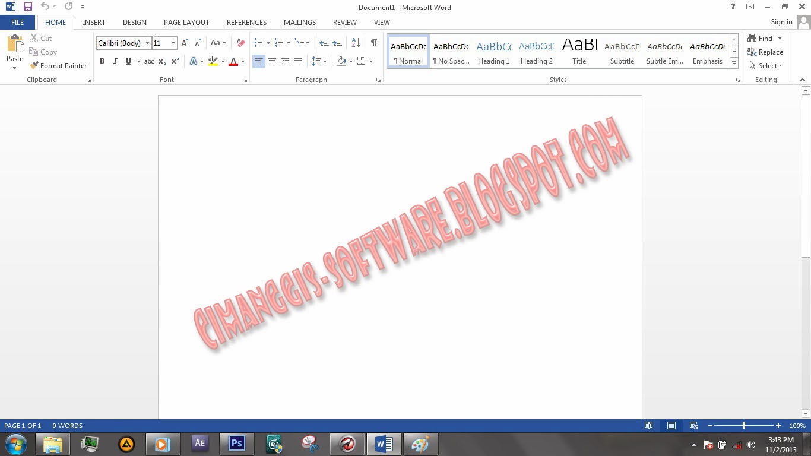
Task: Open Line and Paragraph Spacing dropdown
Action: coord(319,61)
